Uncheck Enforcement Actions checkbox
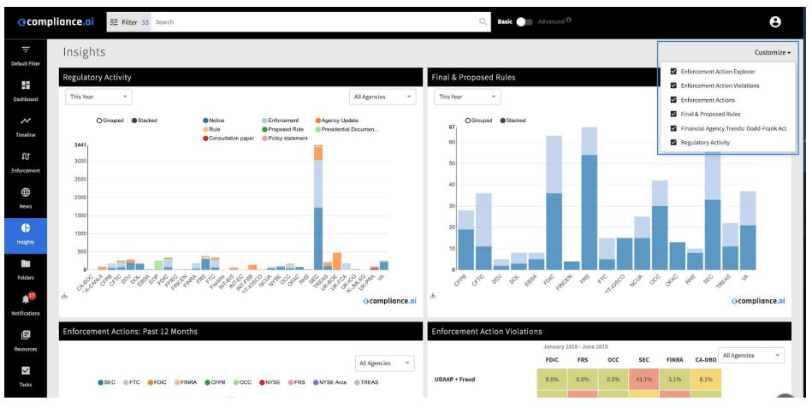812x407 pixels. click(x=673, y=100)
